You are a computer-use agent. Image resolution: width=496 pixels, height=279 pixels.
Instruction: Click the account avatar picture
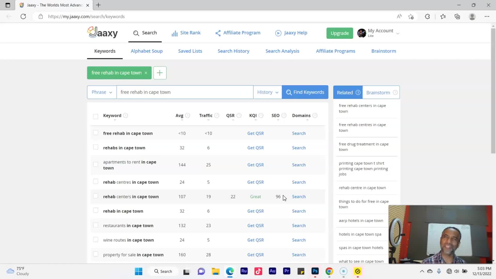click(362, 33)
